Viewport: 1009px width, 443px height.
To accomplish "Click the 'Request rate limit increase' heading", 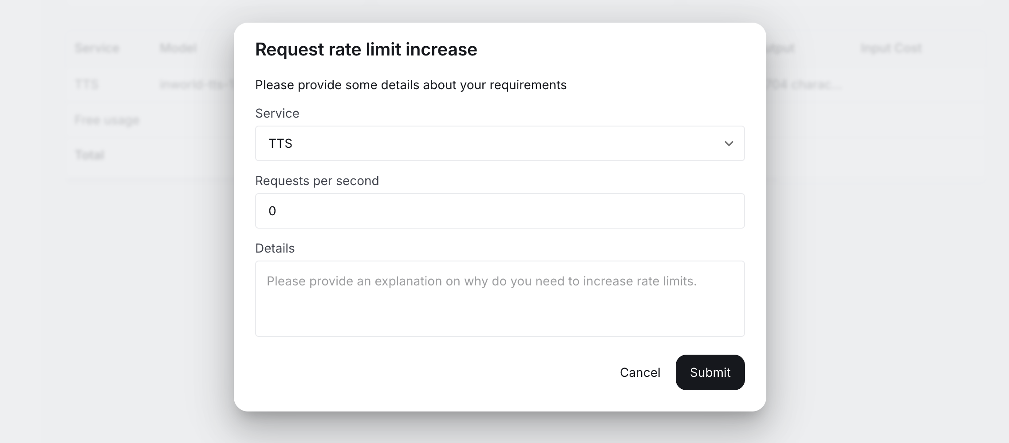I will tap(366, 49).
